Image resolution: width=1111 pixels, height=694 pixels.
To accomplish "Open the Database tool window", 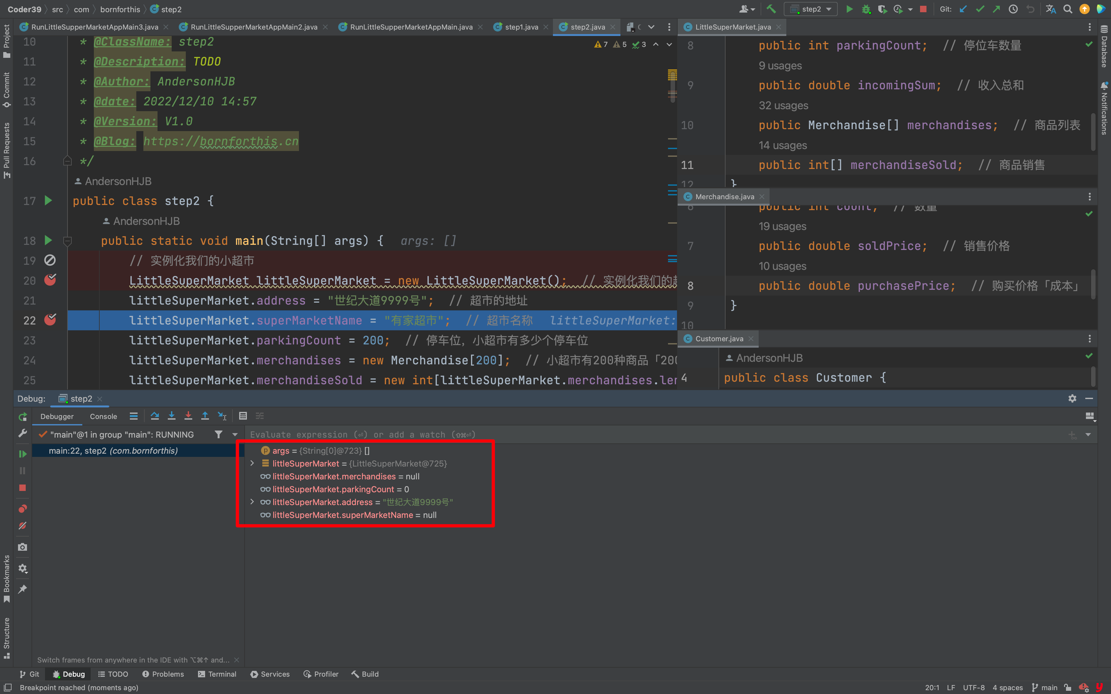I will (1104, 46).
